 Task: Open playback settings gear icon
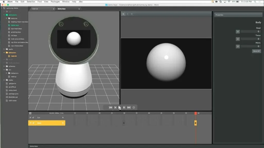[x=134, y=107]
